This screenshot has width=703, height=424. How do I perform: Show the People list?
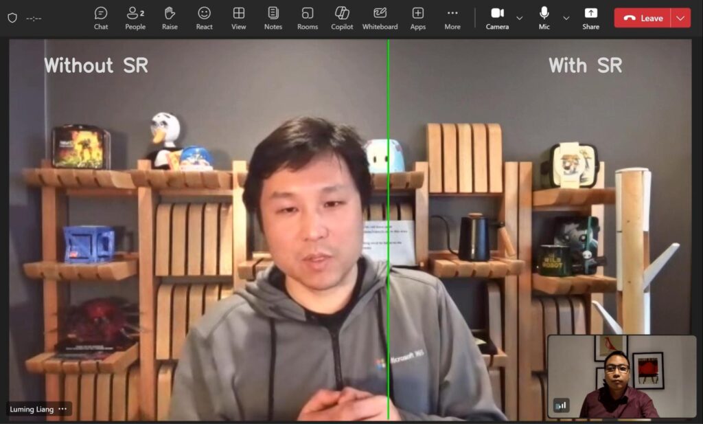click(135, 17)
